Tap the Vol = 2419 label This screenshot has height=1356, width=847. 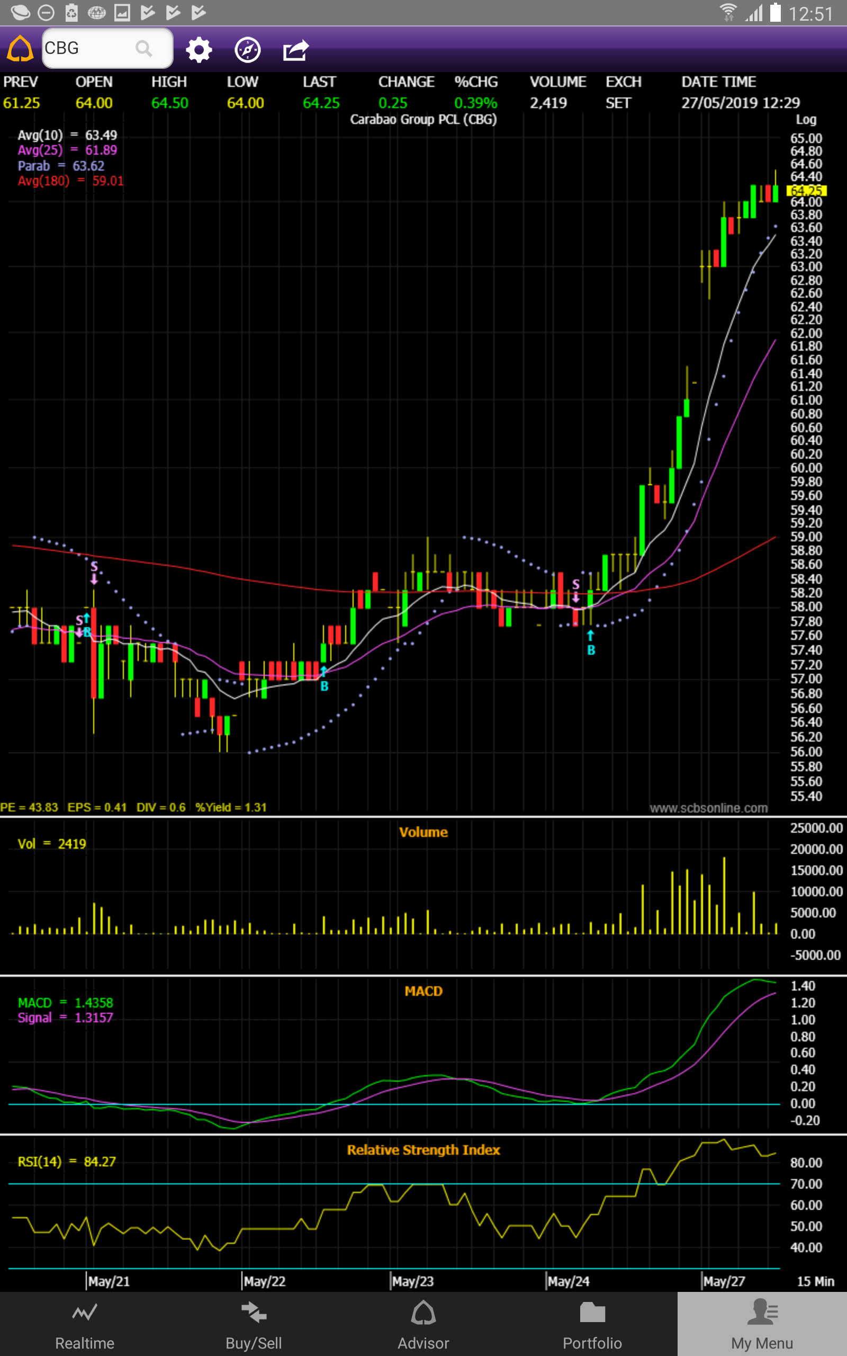coord(52,844)
